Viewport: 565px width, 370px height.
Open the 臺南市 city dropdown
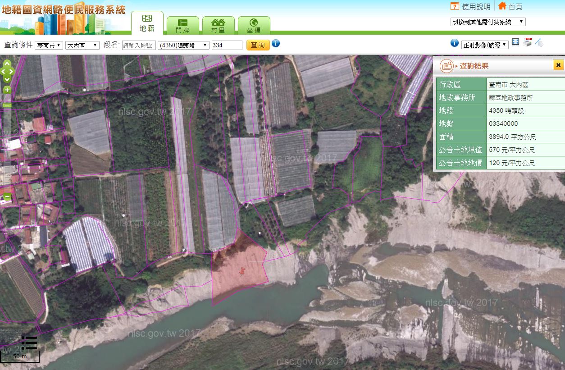point(49,45)
